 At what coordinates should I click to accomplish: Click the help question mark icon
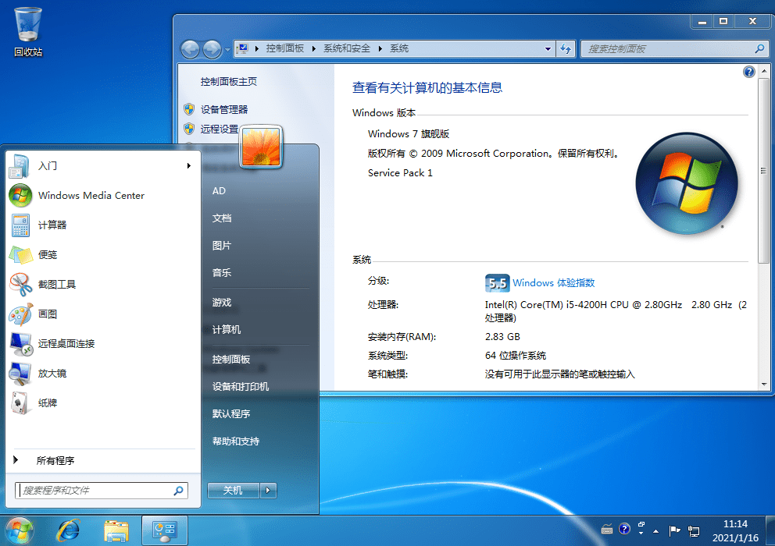[748, 72]
